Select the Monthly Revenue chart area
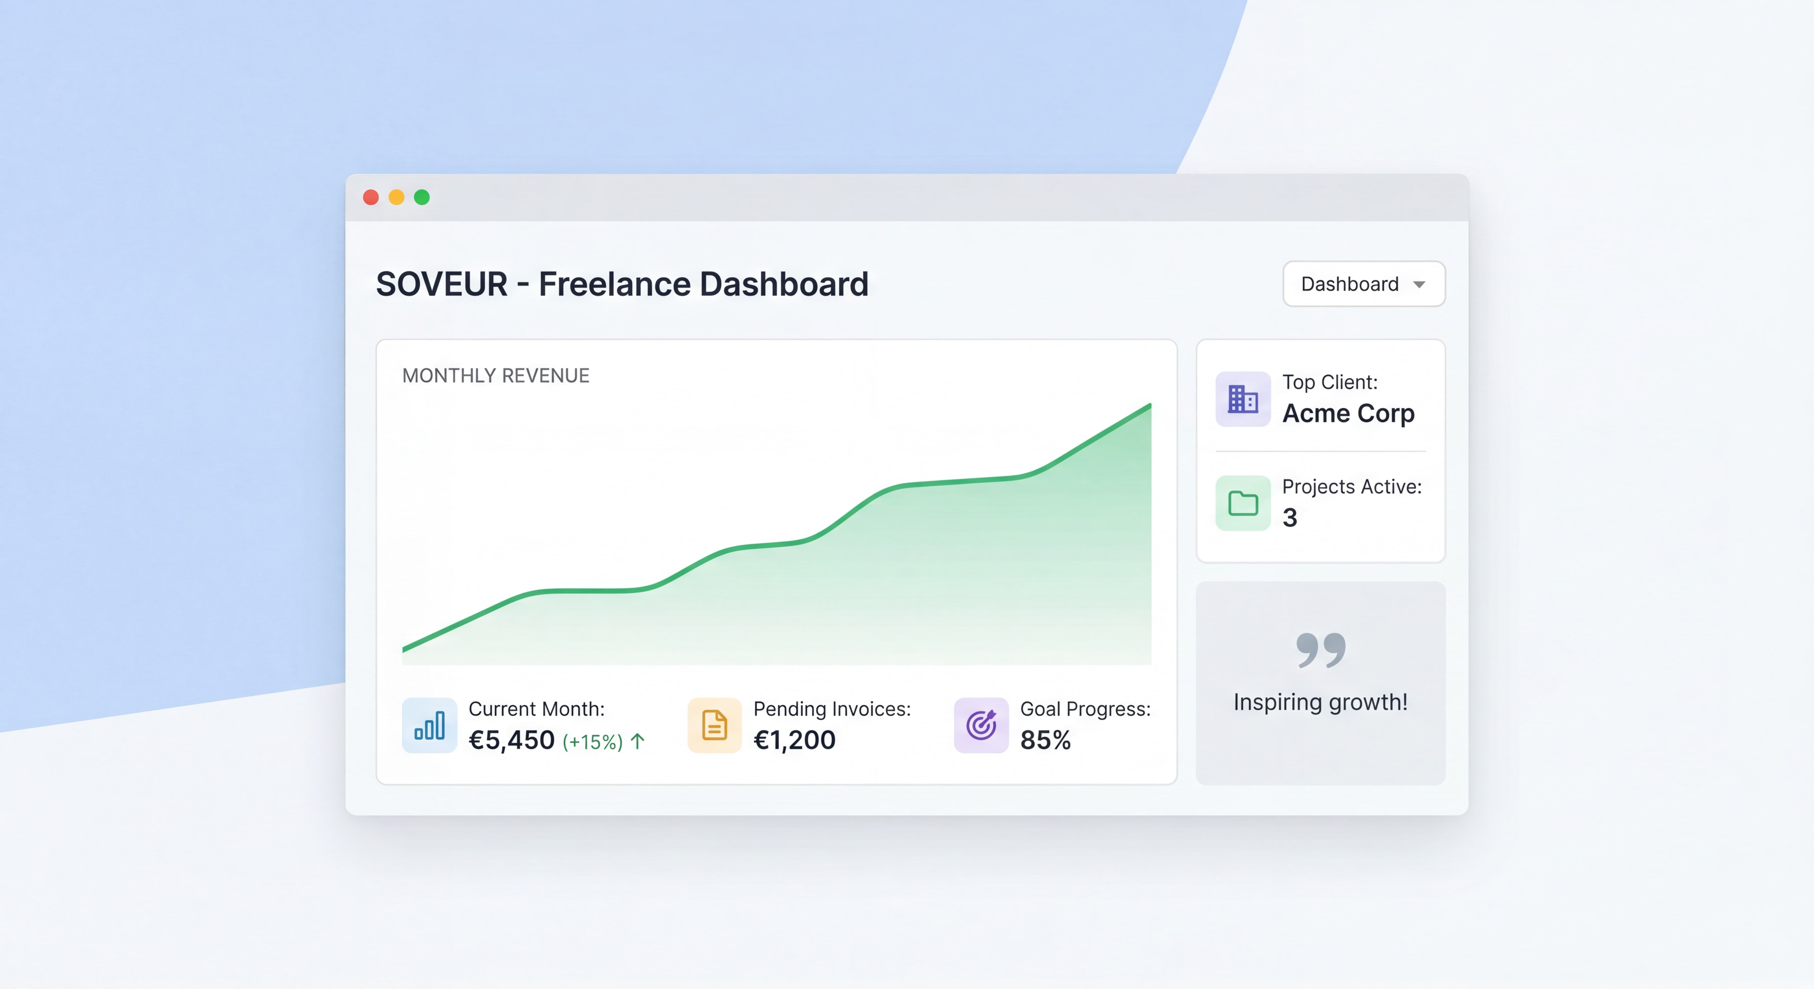 (775, 535)
